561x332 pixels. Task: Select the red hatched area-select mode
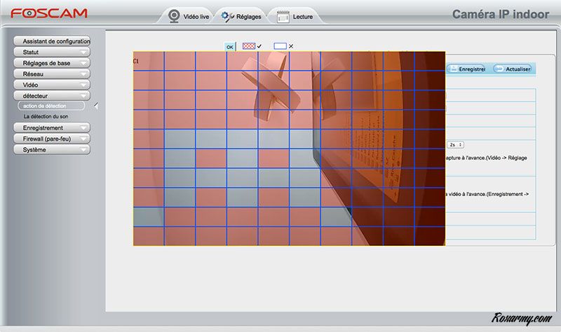click(248, 46)
